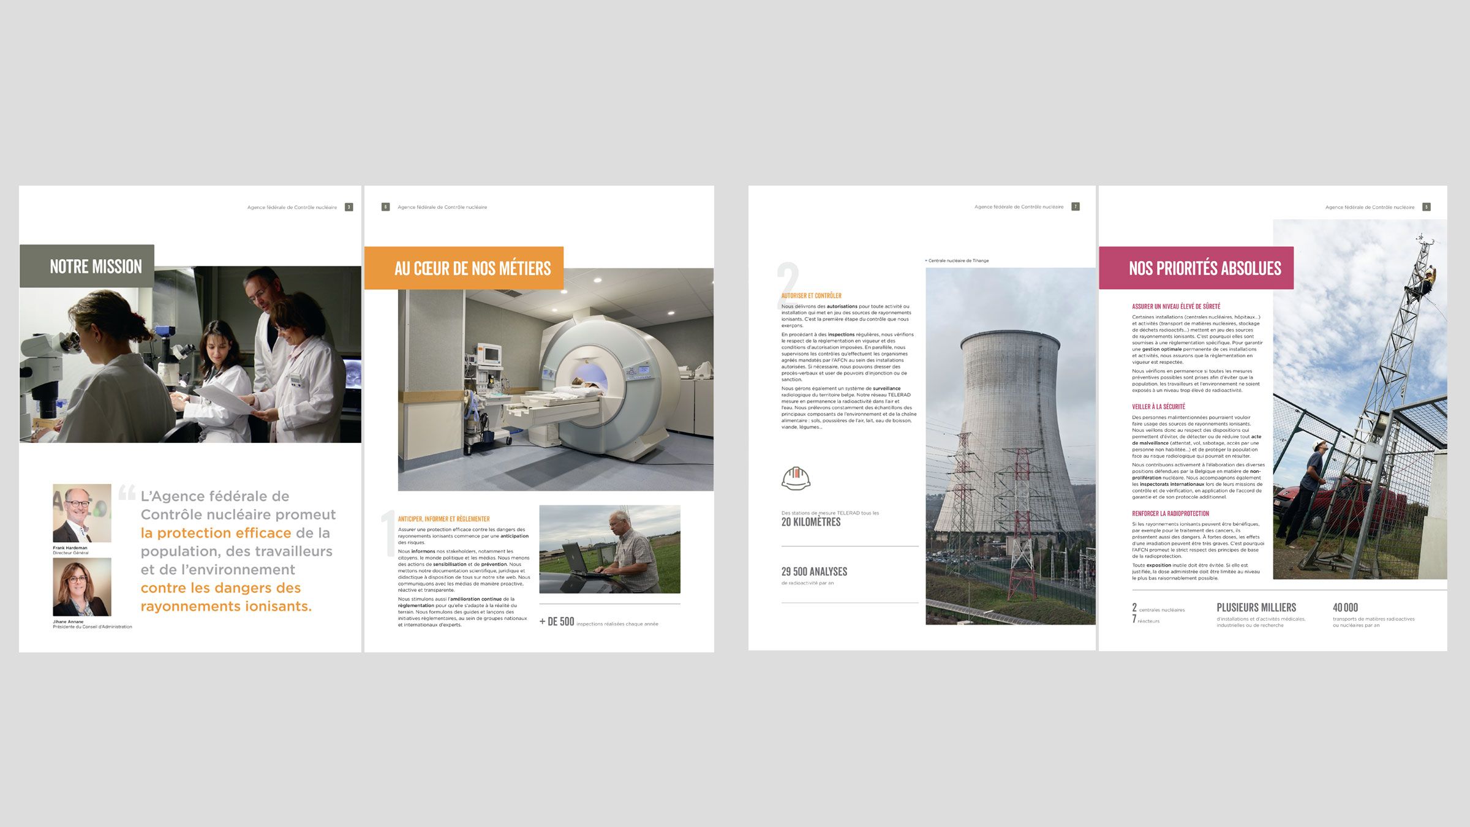Click 'ANTICIPER, INFORMER ET RÉGLEMENTER' heading
Image resolution: width=1470 pixels, height=827 pixels.
pyautogui.click(x=444, y=519)
